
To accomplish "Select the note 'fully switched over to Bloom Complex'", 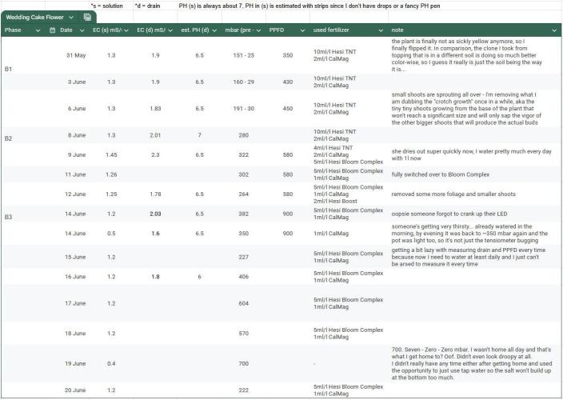I will pos(440,174).
